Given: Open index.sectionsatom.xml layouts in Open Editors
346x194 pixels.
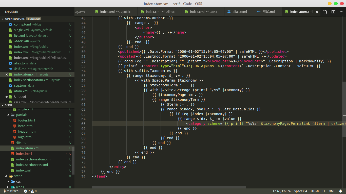Looking at the screenshot, I should [37, 80].
